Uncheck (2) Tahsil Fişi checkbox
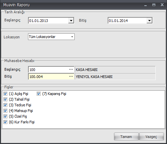This screenshot has height=144, width=167. 5,99
